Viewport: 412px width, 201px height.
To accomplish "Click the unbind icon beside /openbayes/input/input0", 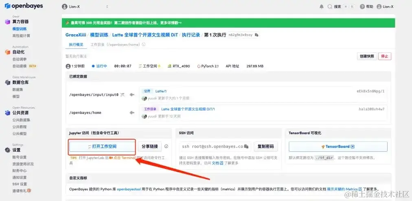I will coord(122,95).
